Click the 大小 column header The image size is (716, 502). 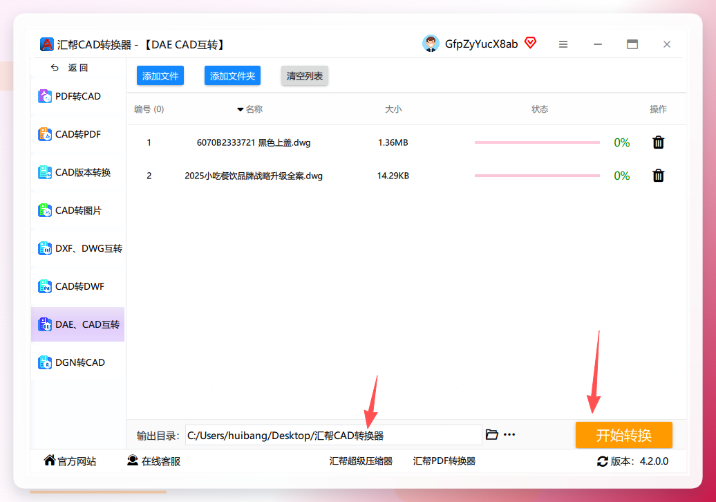[x=393, y=109]
